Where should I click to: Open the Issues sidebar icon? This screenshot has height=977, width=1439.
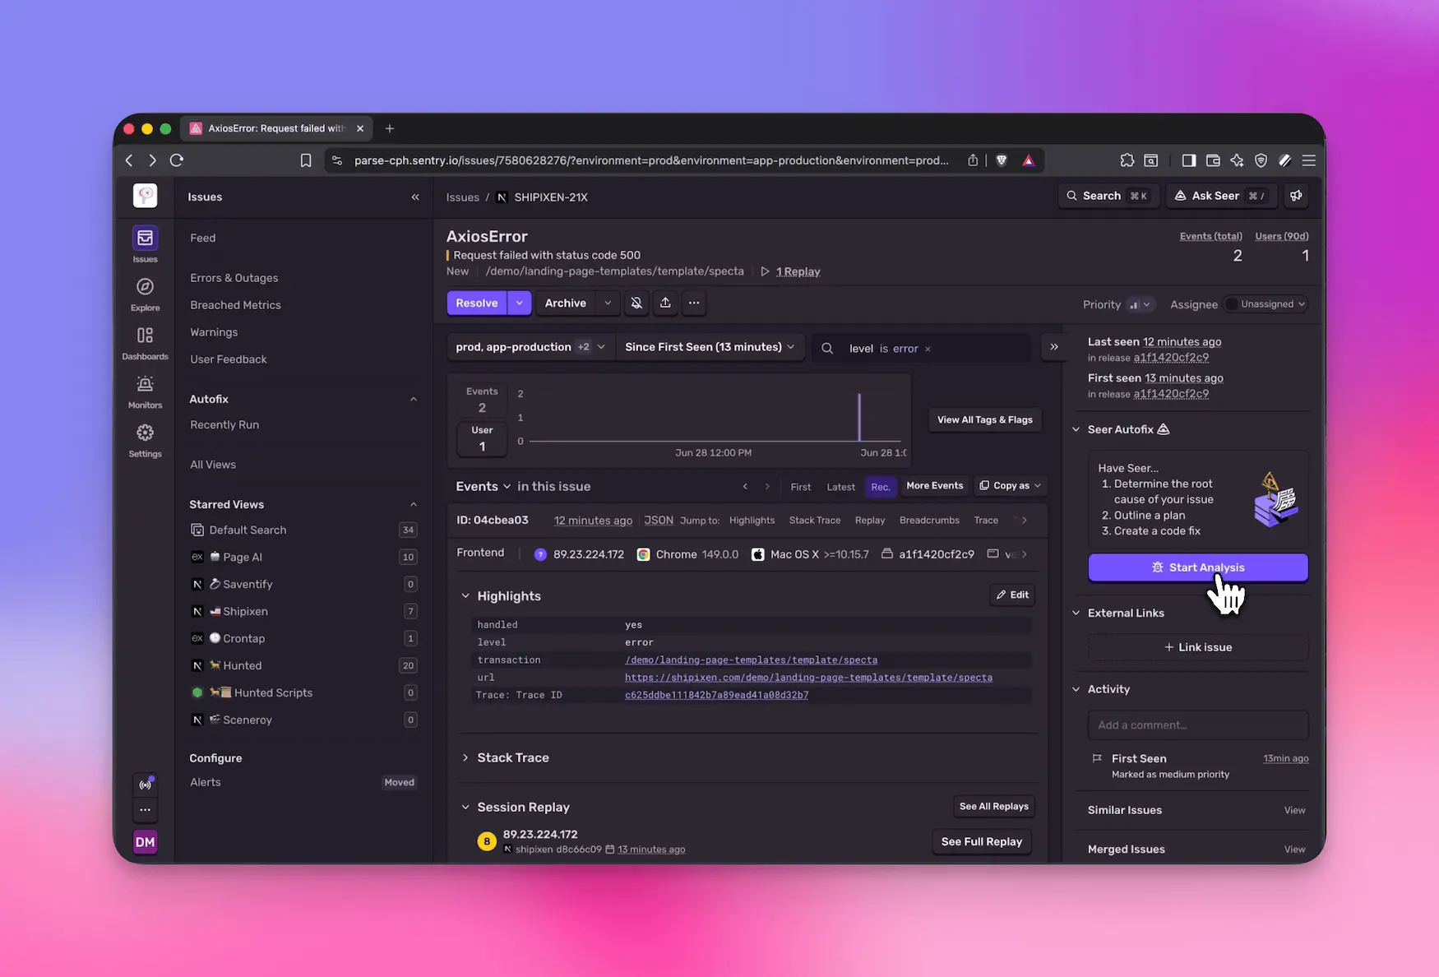(x=145, y=238)
